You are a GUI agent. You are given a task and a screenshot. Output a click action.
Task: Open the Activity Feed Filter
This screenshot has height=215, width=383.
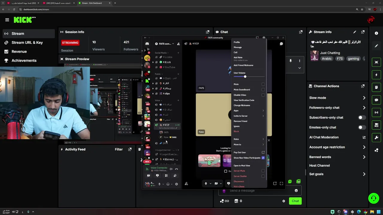tap(119, 149)
